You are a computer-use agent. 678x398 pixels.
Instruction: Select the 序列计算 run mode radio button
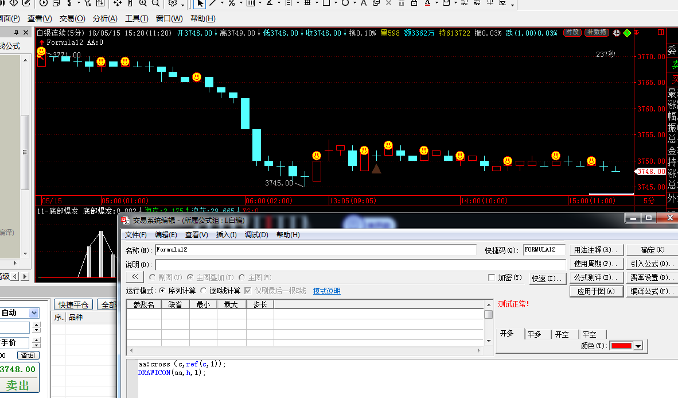tap(162, 291)
